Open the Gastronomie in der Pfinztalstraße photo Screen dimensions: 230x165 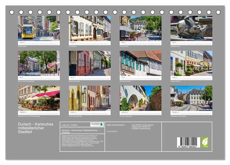point(39,98)
